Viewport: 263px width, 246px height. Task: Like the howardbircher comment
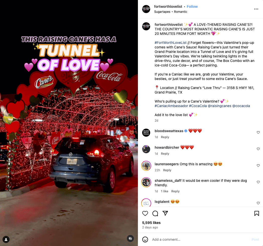pyautogui.click(x=258, y=149)
